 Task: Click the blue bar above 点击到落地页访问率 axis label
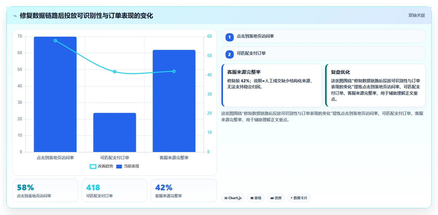tap(55, 94)
